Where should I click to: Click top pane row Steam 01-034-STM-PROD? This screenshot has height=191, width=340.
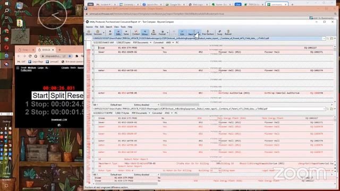coord(214,48)
